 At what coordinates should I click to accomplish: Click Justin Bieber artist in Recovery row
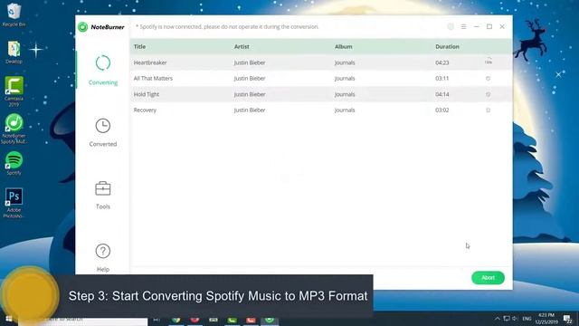250,110
